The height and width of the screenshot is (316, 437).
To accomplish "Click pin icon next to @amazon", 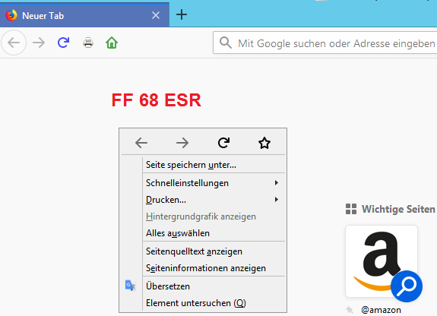I will tap(350, 310).
